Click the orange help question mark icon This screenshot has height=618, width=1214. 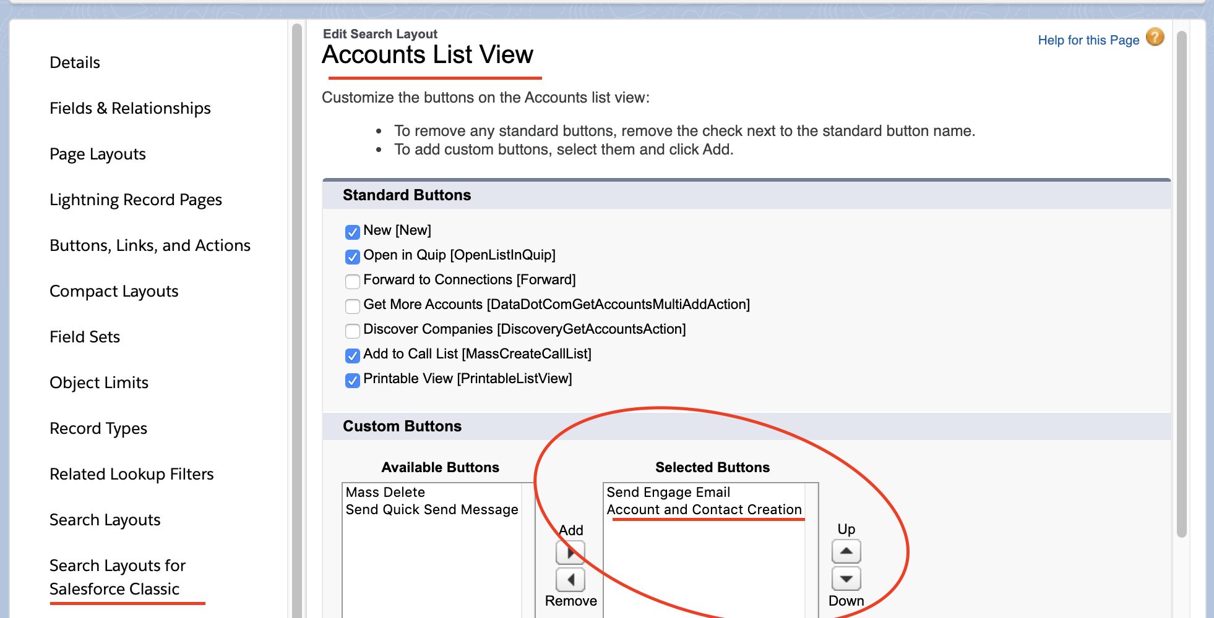point(1155,37)
